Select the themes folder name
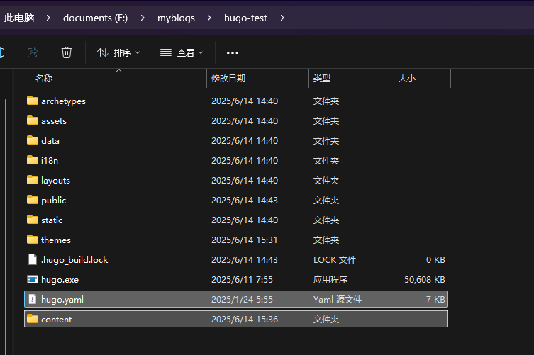 point(56,240)
